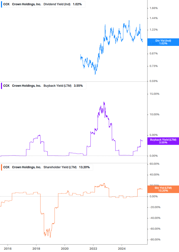Click the 3.55% value in buyback legend
The image size is (179, 252).
point(78,86)
